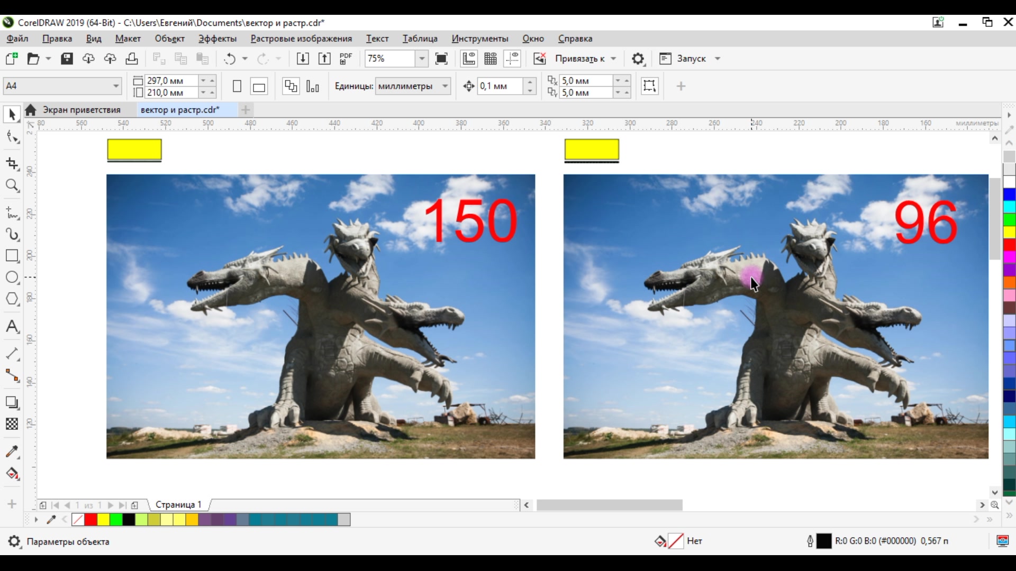Select the Rectangle tool
1016x571 pixels.
[x=12, y=256]
